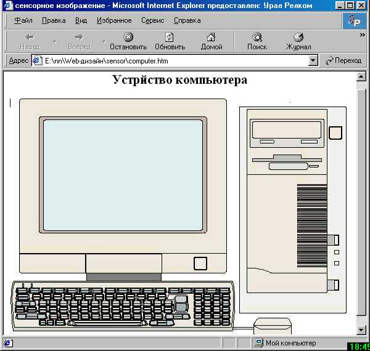Open the Журнал history panel
This screenshot has height=351, width=370.
point(298,41)
